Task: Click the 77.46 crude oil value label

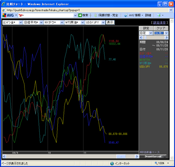Action: [x=112, y=60]
